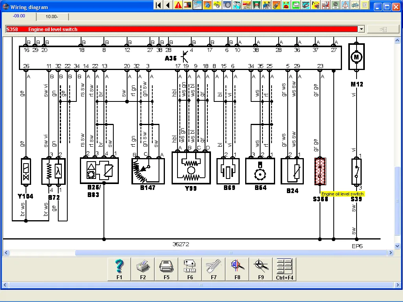The height and width of the screenshot is (302, 403).
Task: Click the bottom window scrollbar left arrow
Action: [x=5, y=285]
